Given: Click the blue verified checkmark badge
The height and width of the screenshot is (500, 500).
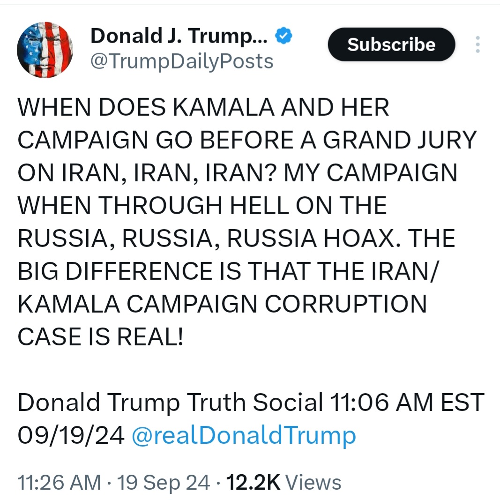Looking at the screenshot, I should pyautogui.click(x=284, y=36).
